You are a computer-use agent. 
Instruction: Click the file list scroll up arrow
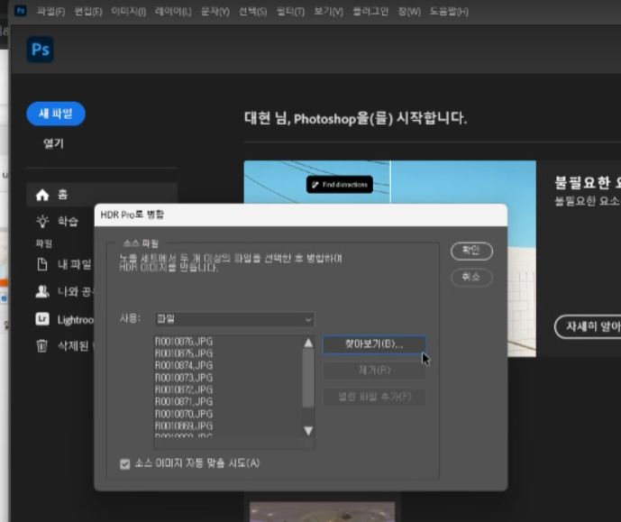(308, 343)
